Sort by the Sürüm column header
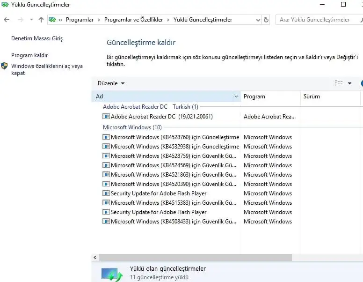This screenshot has width=363, height=282. click(x=330, y=96)
